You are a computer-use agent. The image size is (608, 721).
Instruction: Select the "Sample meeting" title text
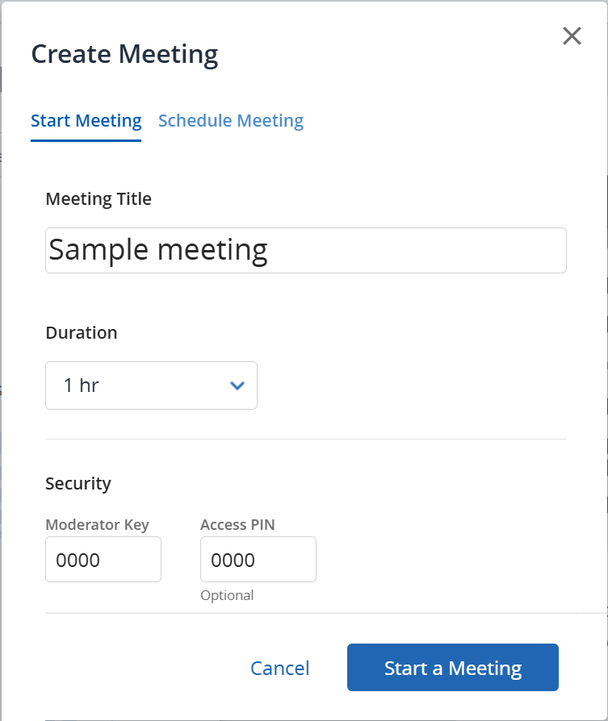(x=158, y=250)
